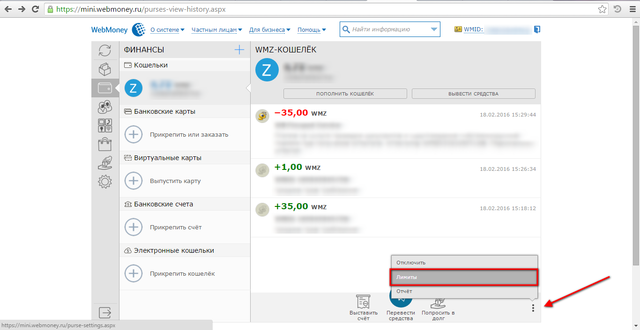Click the Электронные кошельки section header
Screen dimensions: 640x330
click(185, 250)
